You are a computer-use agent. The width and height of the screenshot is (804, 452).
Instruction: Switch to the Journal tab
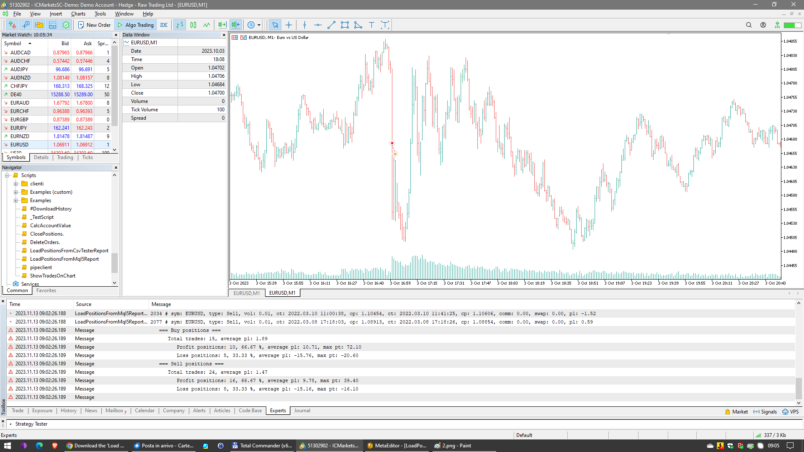click(302, 411)
